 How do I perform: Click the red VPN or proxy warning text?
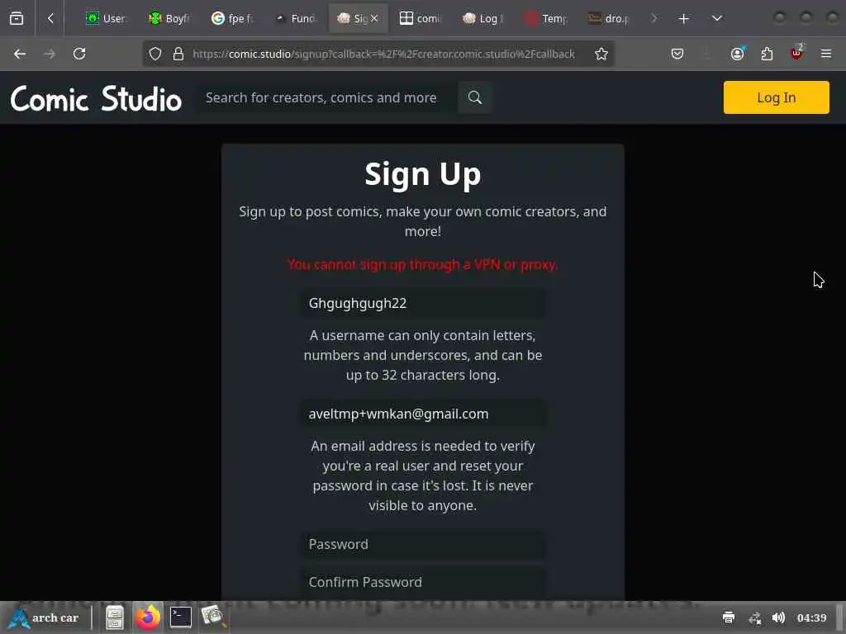[422, 265]
